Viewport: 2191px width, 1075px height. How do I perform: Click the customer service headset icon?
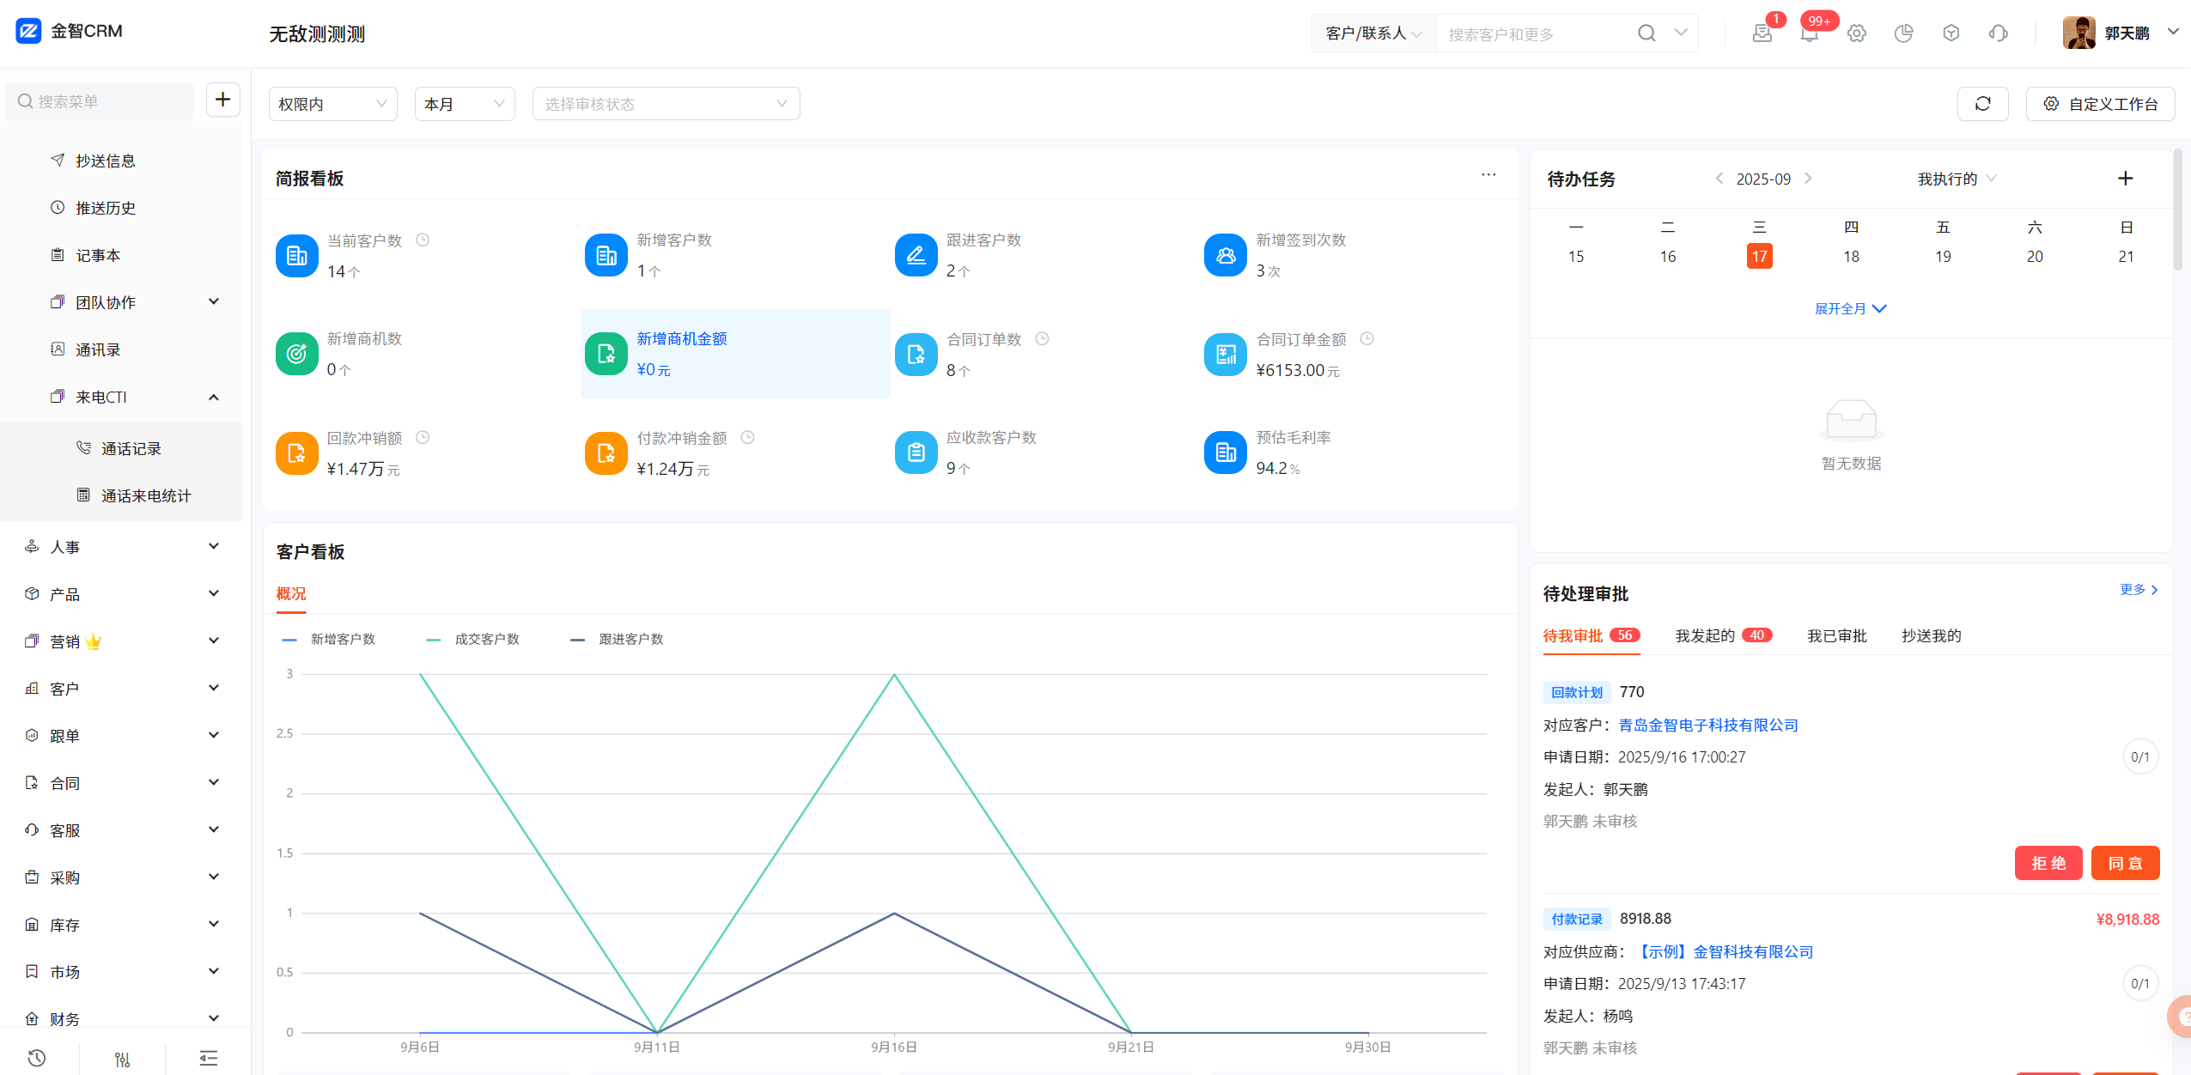pyautogui.click(x=1998, y=33)
